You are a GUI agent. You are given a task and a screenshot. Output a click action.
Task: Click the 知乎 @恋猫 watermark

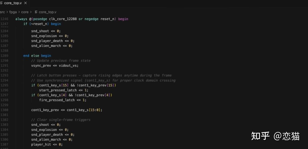click(275, 136)
